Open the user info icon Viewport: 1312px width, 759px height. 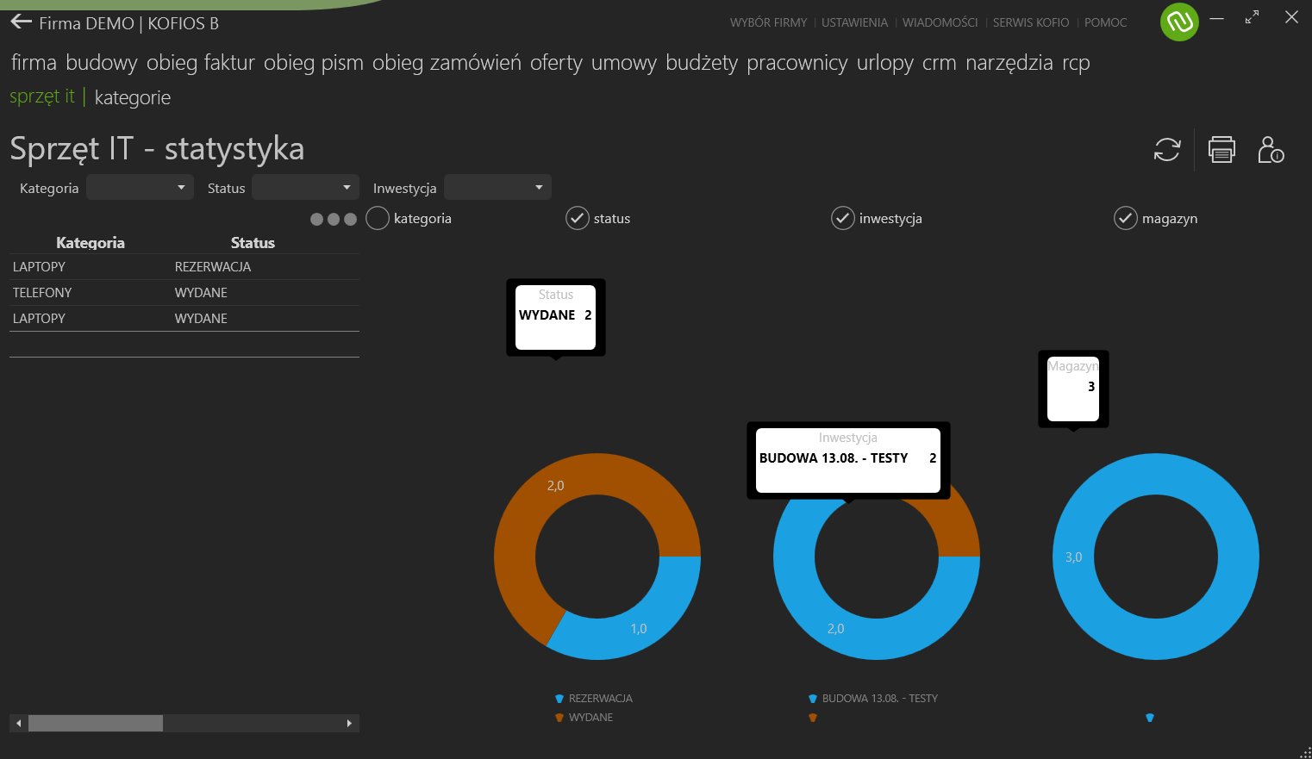click(1271, 150)
